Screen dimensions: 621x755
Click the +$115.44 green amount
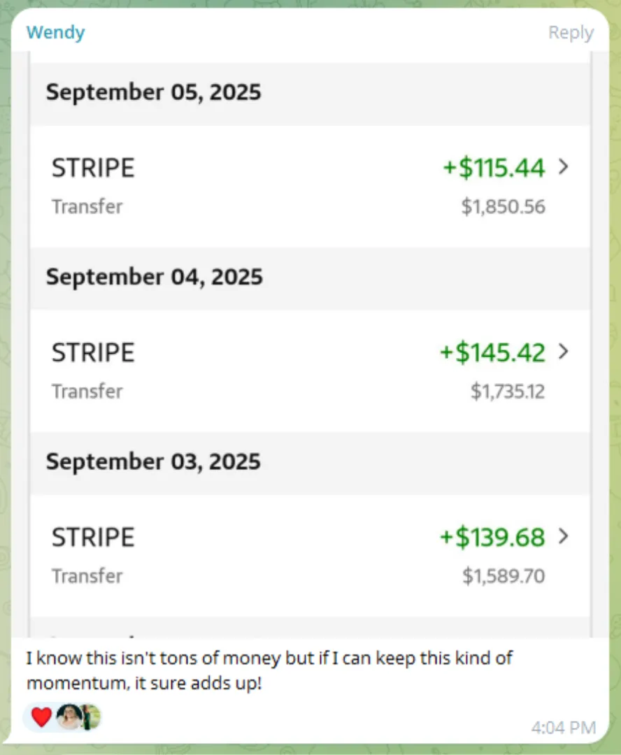[494, 168]
